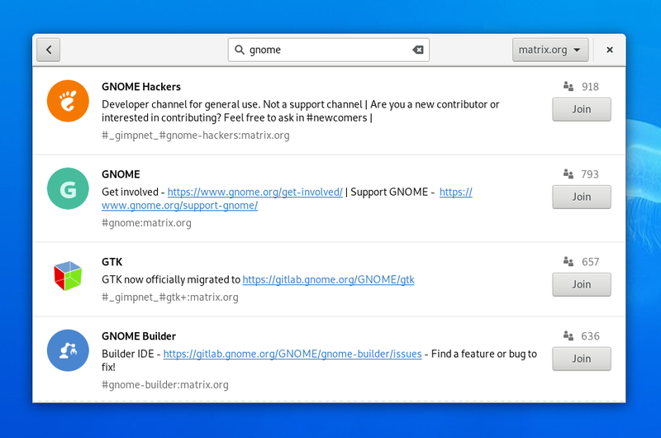This screenshot has height=438, width=661.
Task: Click the #gnome-builder:matrix.org alias
Action: (165, 384)
